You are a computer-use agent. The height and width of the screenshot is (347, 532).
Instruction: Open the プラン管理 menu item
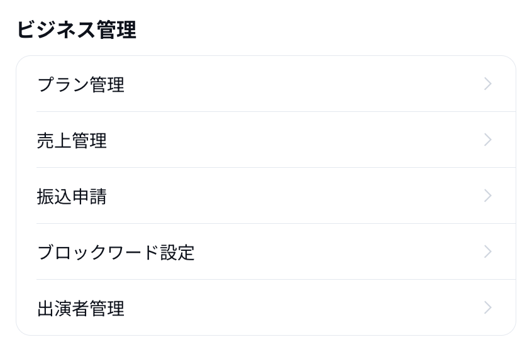click(81, 84)
